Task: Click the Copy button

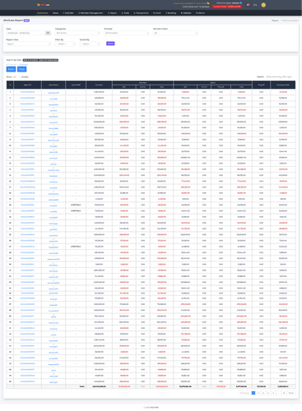Action: tap(22, 69)
